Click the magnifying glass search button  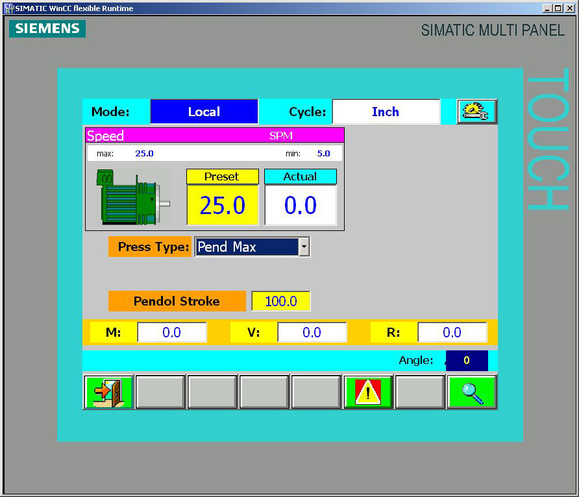472,392
